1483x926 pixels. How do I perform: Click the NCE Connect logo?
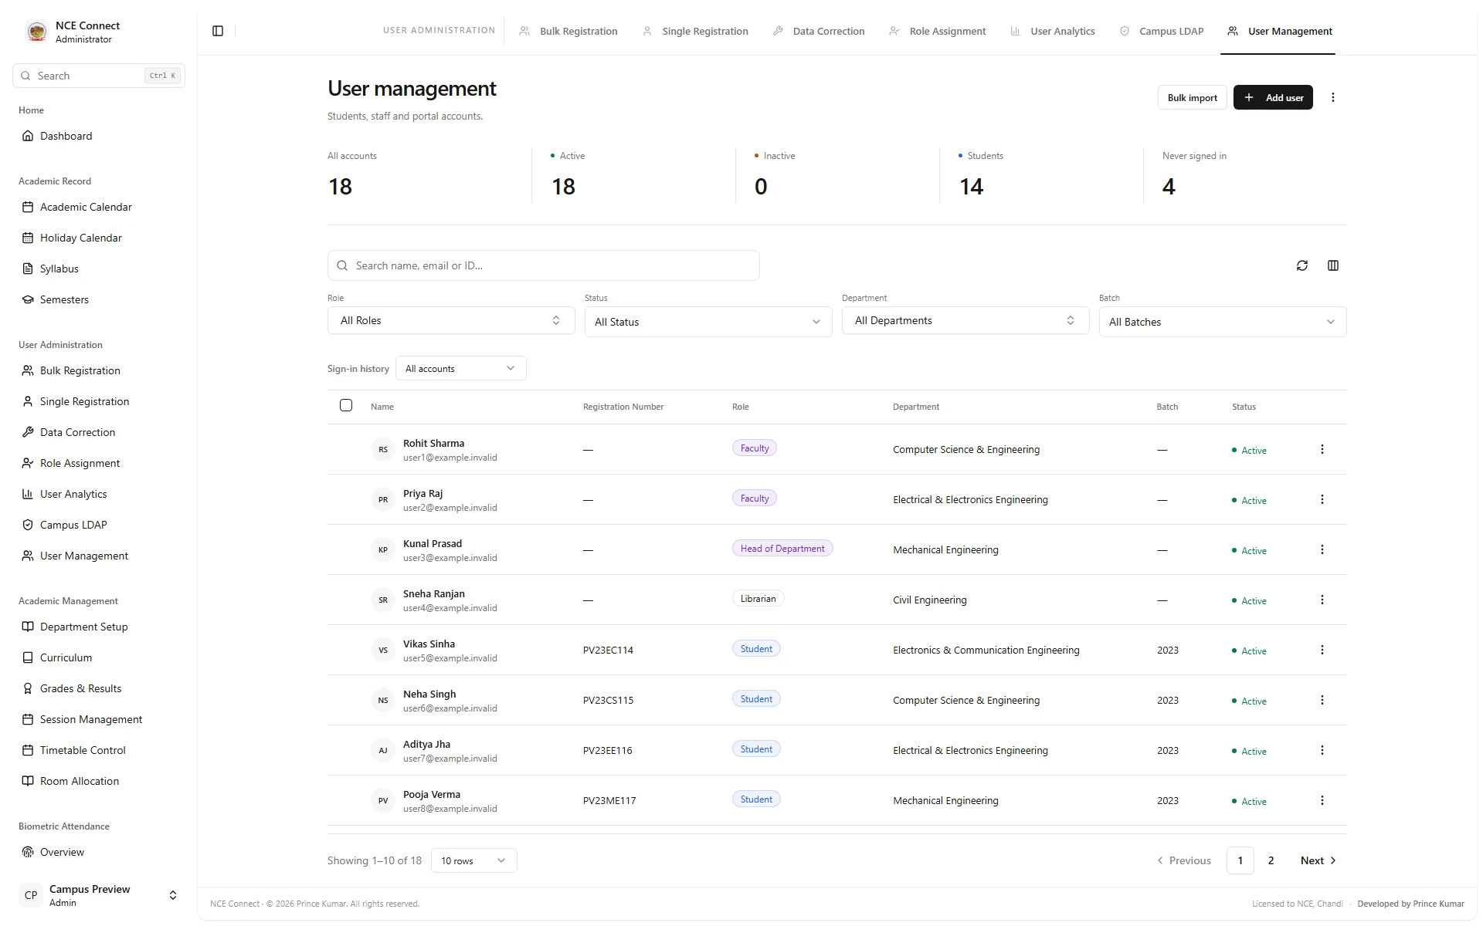tap(36, 32)
